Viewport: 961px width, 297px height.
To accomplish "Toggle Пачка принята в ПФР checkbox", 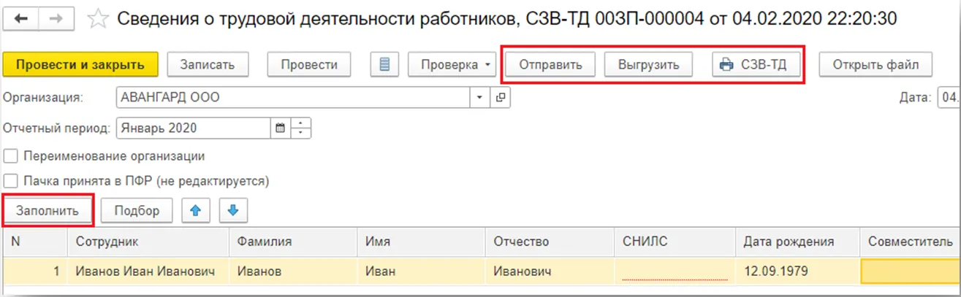I will click(x=11, y=180).
